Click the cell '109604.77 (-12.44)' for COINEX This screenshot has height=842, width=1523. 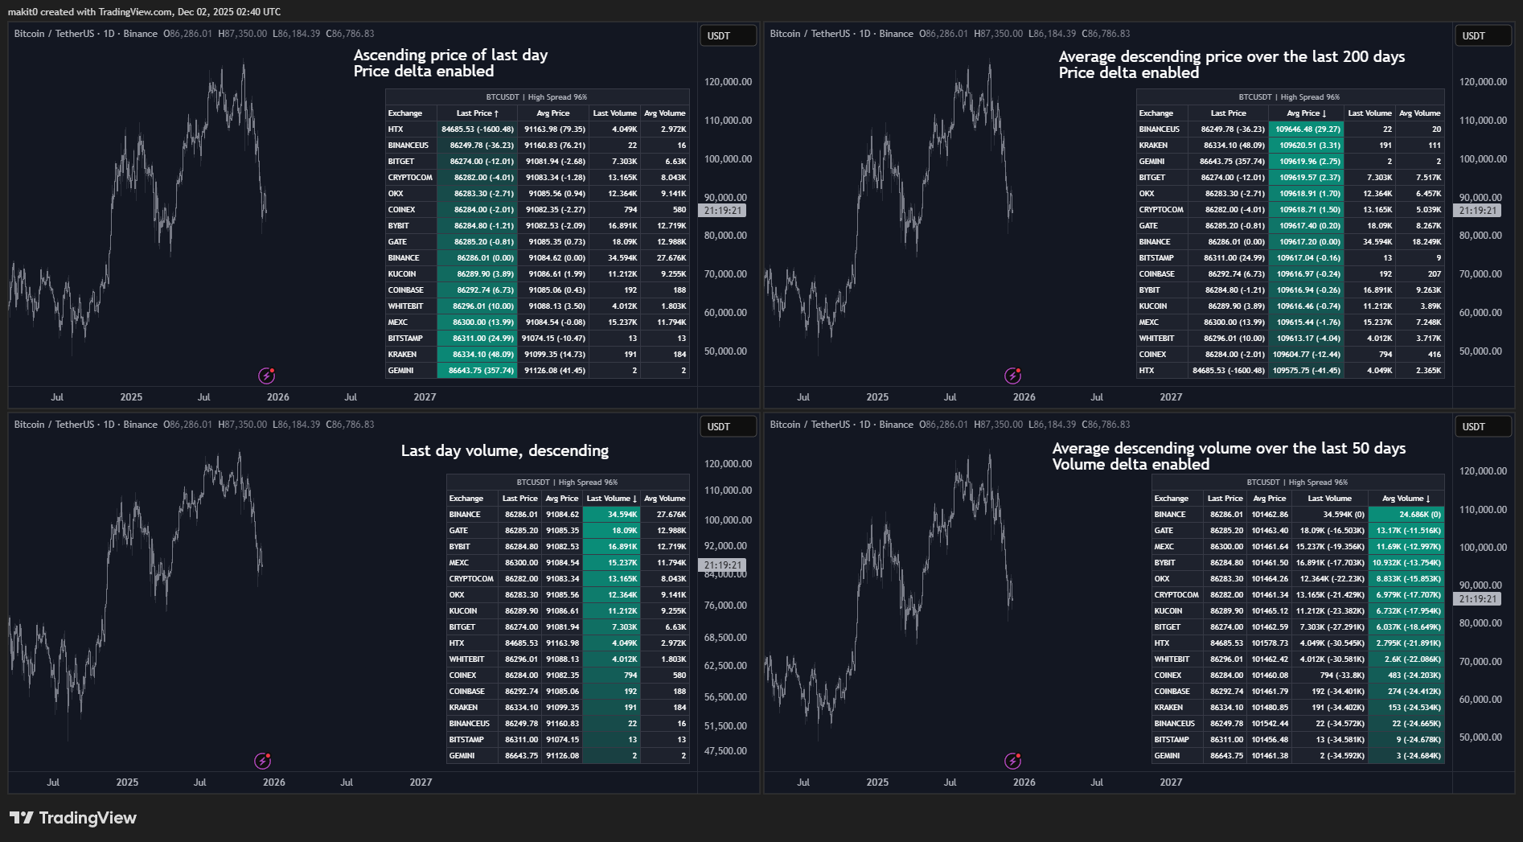[x=1306, y=355]
